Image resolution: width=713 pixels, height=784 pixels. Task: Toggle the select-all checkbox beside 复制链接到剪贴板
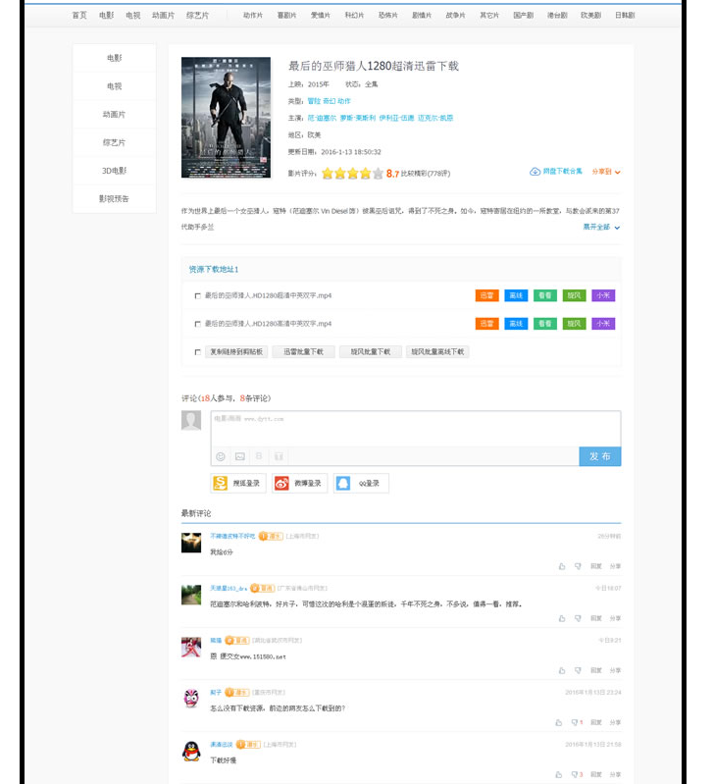click(198, 351)
